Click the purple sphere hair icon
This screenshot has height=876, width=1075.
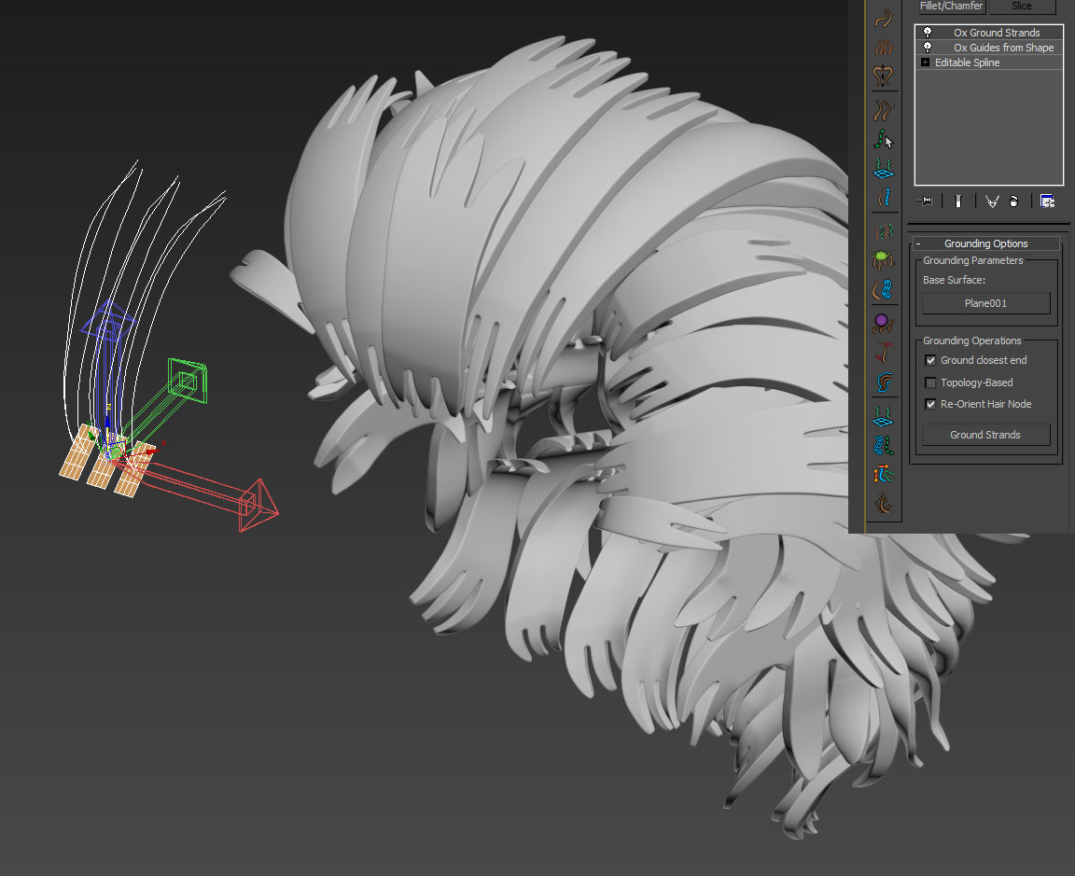click(883, 323)
